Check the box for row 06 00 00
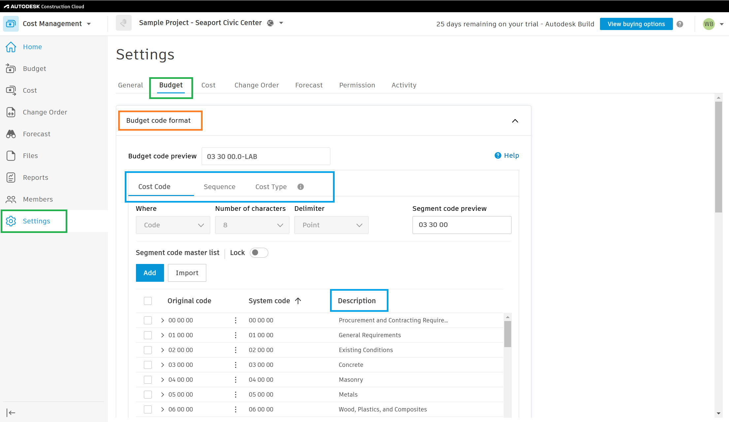This screenshot has width=729, height=422. coord(148,409)
